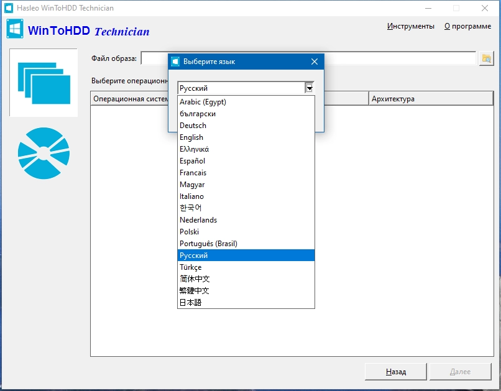
Task: Open the О программе menu
Action: 468,26
